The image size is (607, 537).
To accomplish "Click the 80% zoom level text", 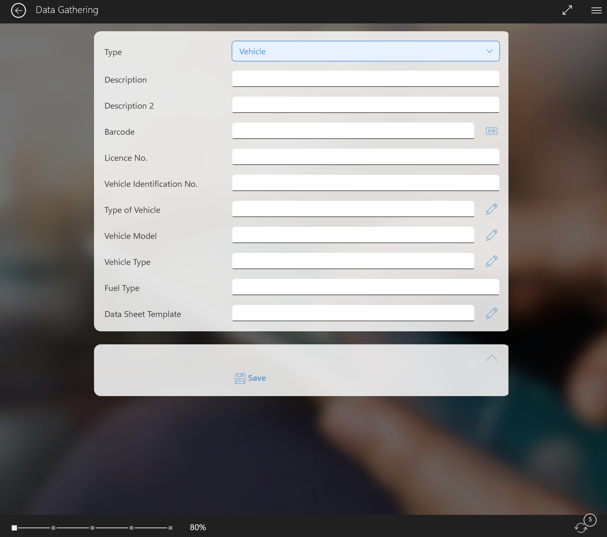I will tap(198, 527).
